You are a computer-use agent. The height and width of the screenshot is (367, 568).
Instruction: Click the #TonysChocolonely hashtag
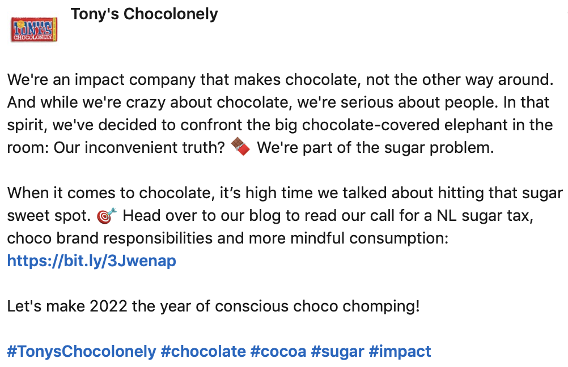[x=81, y=351]
